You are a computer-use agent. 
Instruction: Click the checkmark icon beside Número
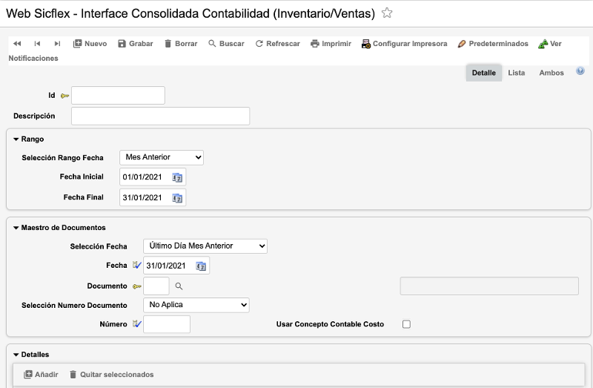137,324
